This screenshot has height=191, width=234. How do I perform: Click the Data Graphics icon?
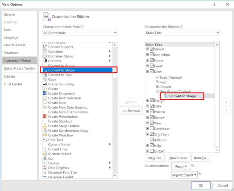[45, 167]
